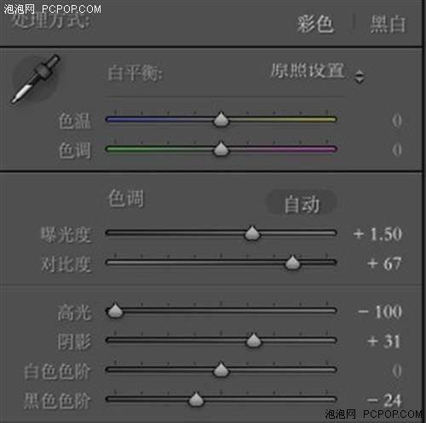Click the 曝光度 exposure slider handle
The image size is (426, 423).
pos(252,233)
